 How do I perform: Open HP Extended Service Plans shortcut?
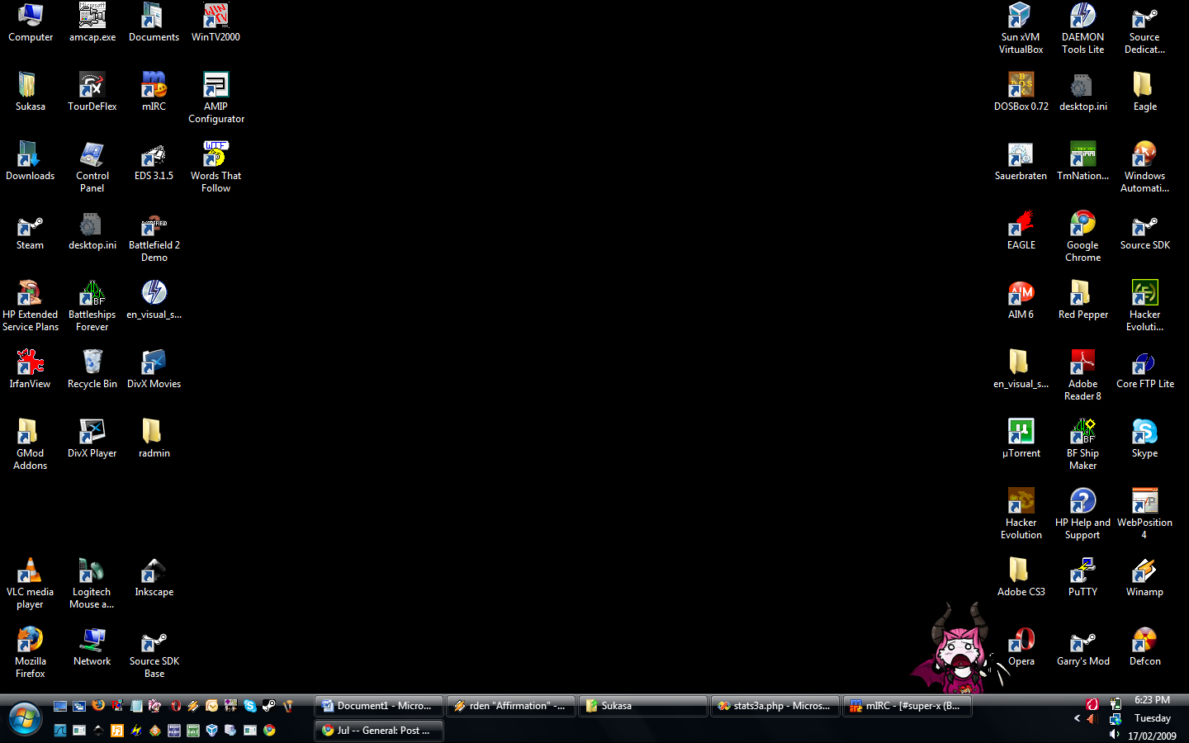point(31,305)
